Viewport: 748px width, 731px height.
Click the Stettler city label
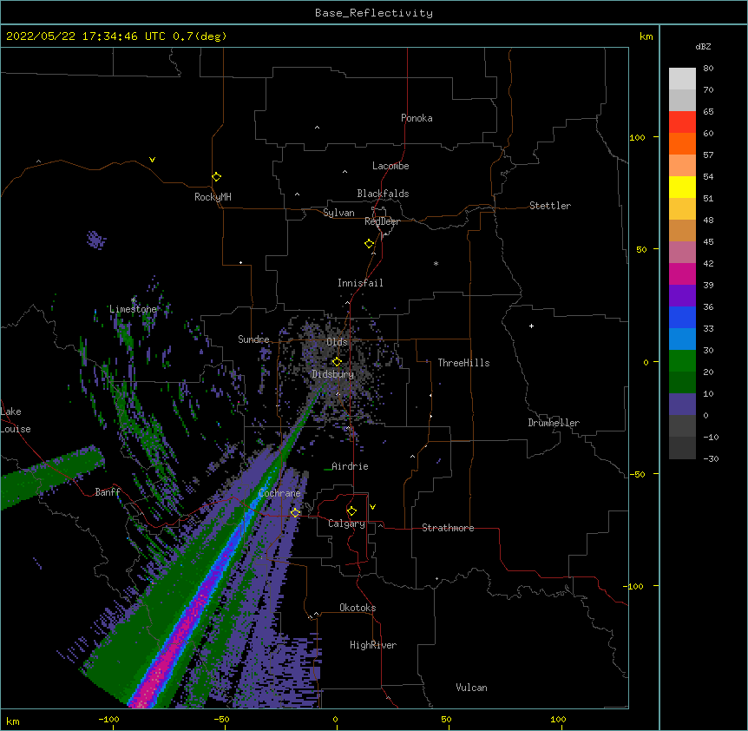pos(550,206)
